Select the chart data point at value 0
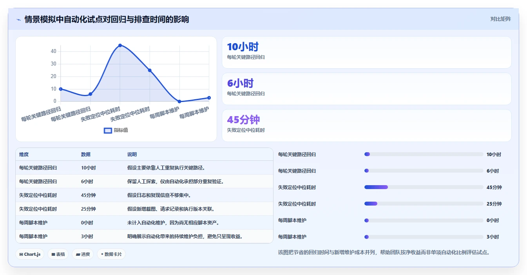Viewport: 527px width, 275px height. point(179,102)
